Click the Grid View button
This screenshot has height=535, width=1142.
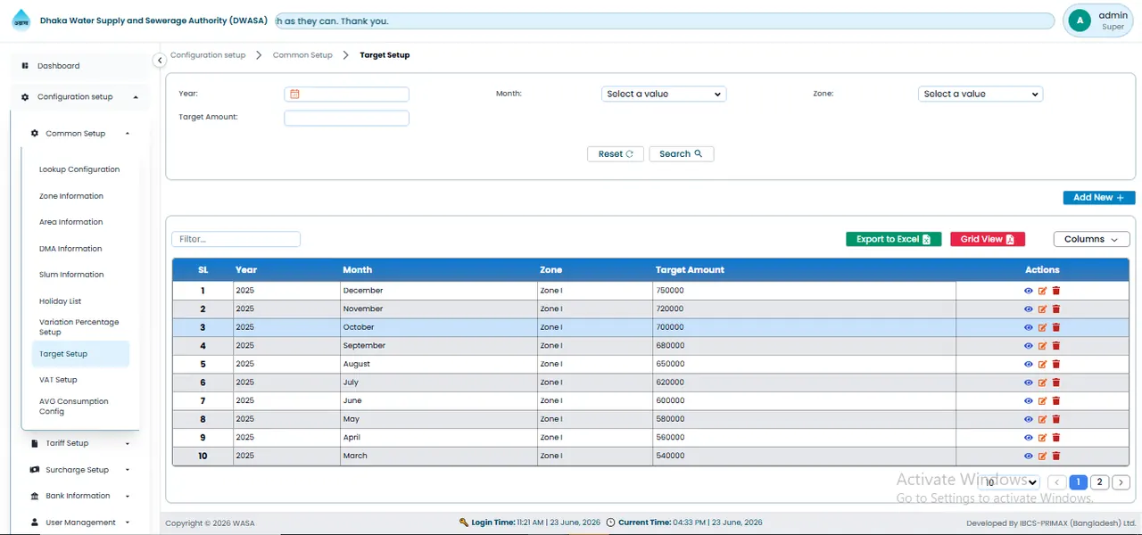[x=988, y=239]
